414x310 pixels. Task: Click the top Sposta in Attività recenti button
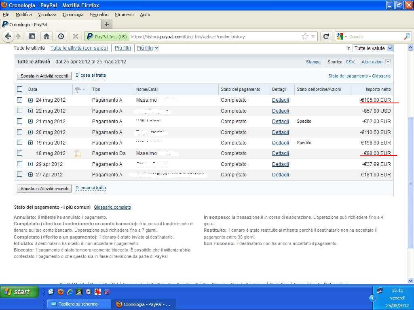[44, 76]
